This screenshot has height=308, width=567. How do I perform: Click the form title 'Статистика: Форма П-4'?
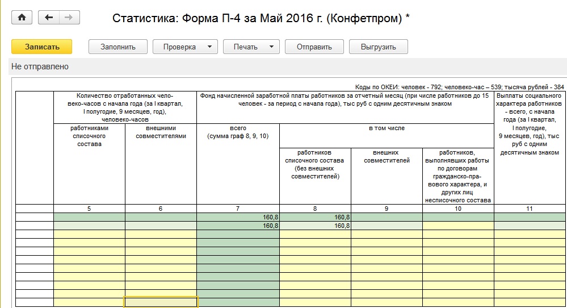tap(261, 18)
